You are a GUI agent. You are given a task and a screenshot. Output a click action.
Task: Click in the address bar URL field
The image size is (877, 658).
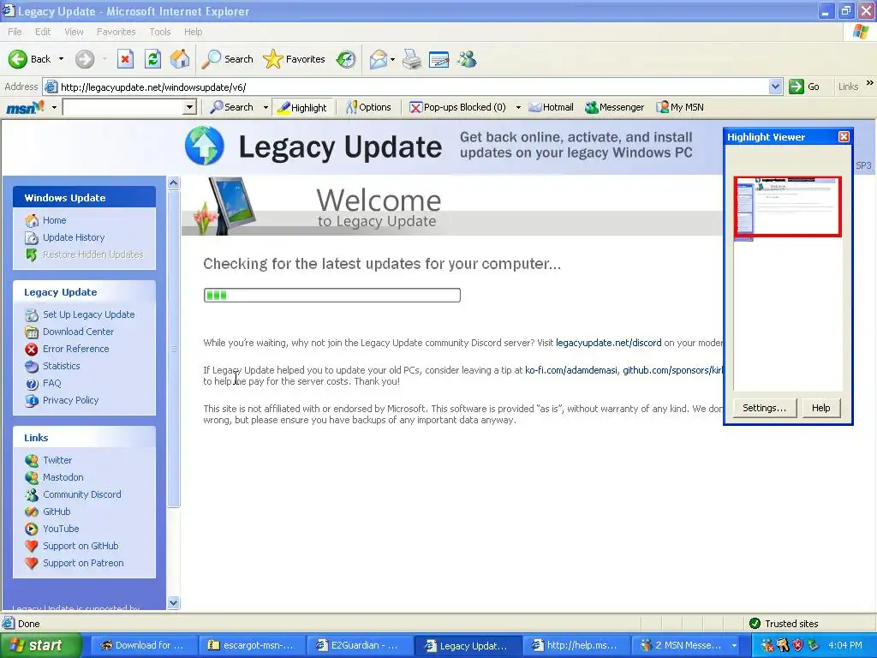point(413,87)
